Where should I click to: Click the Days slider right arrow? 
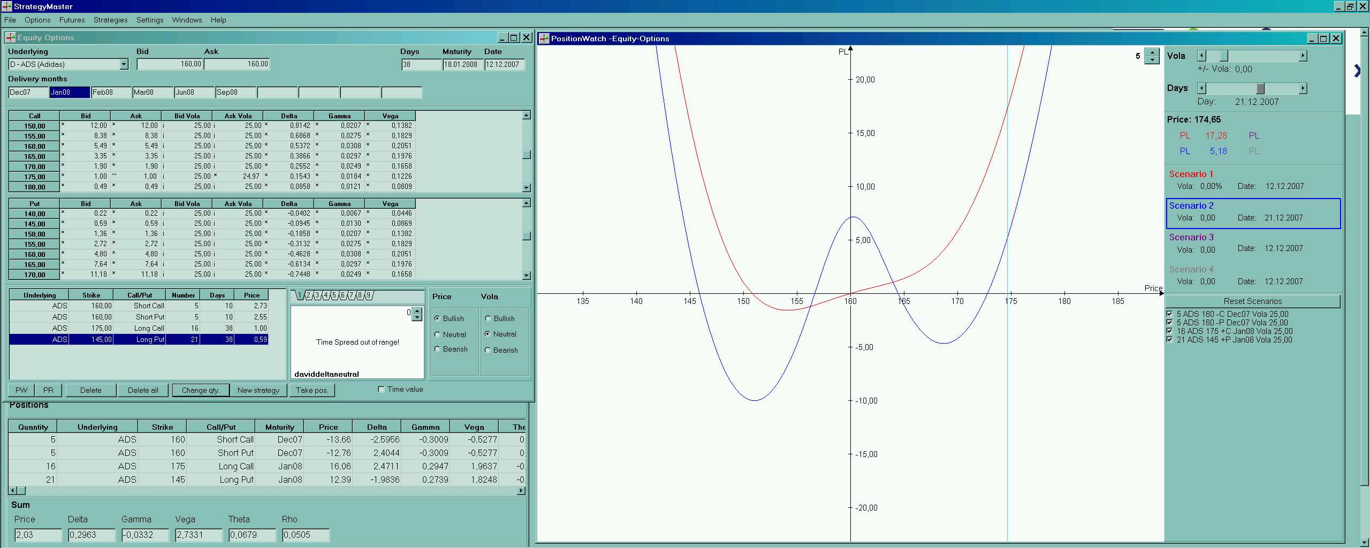coord(1303,88)
